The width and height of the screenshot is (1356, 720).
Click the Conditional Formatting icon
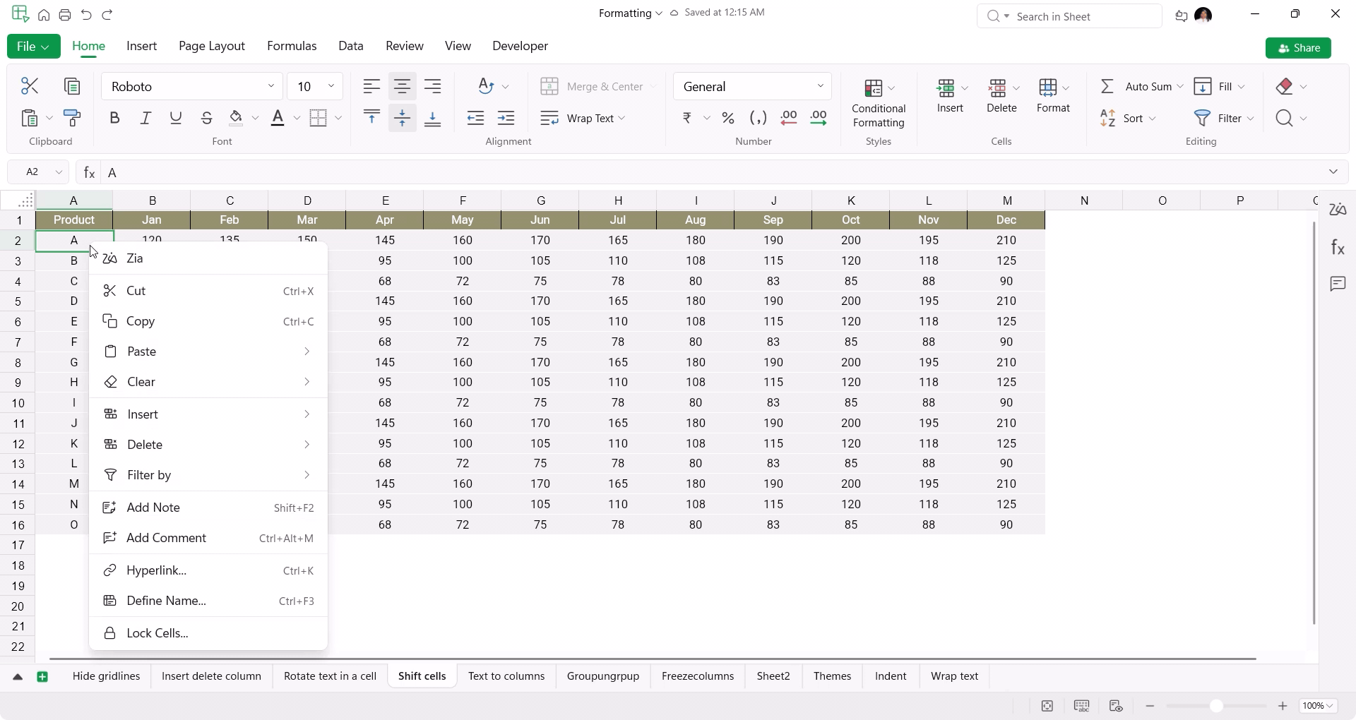click(x=878, y=103)
